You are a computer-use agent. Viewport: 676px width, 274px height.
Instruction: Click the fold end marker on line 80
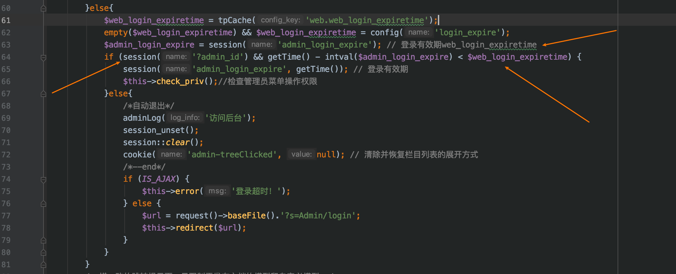(43, 253)
